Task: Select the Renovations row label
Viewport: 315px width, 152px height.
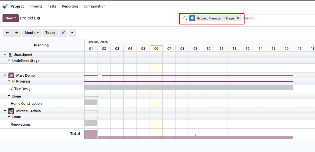Action: [x=21, y=124]
